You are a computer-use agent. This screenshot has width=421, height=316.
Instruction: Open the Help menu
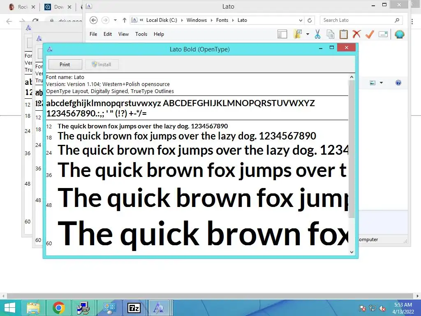(159, 34)
